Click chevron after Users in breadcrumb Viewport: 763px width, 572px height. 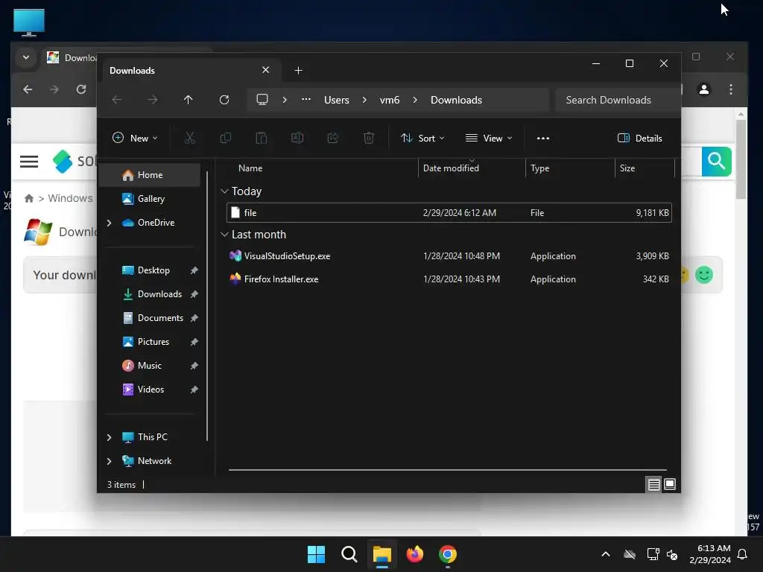coord(364,100)
